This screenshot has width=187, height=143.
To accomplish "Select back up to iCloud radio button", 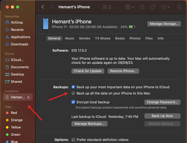I will pos(73,87).
